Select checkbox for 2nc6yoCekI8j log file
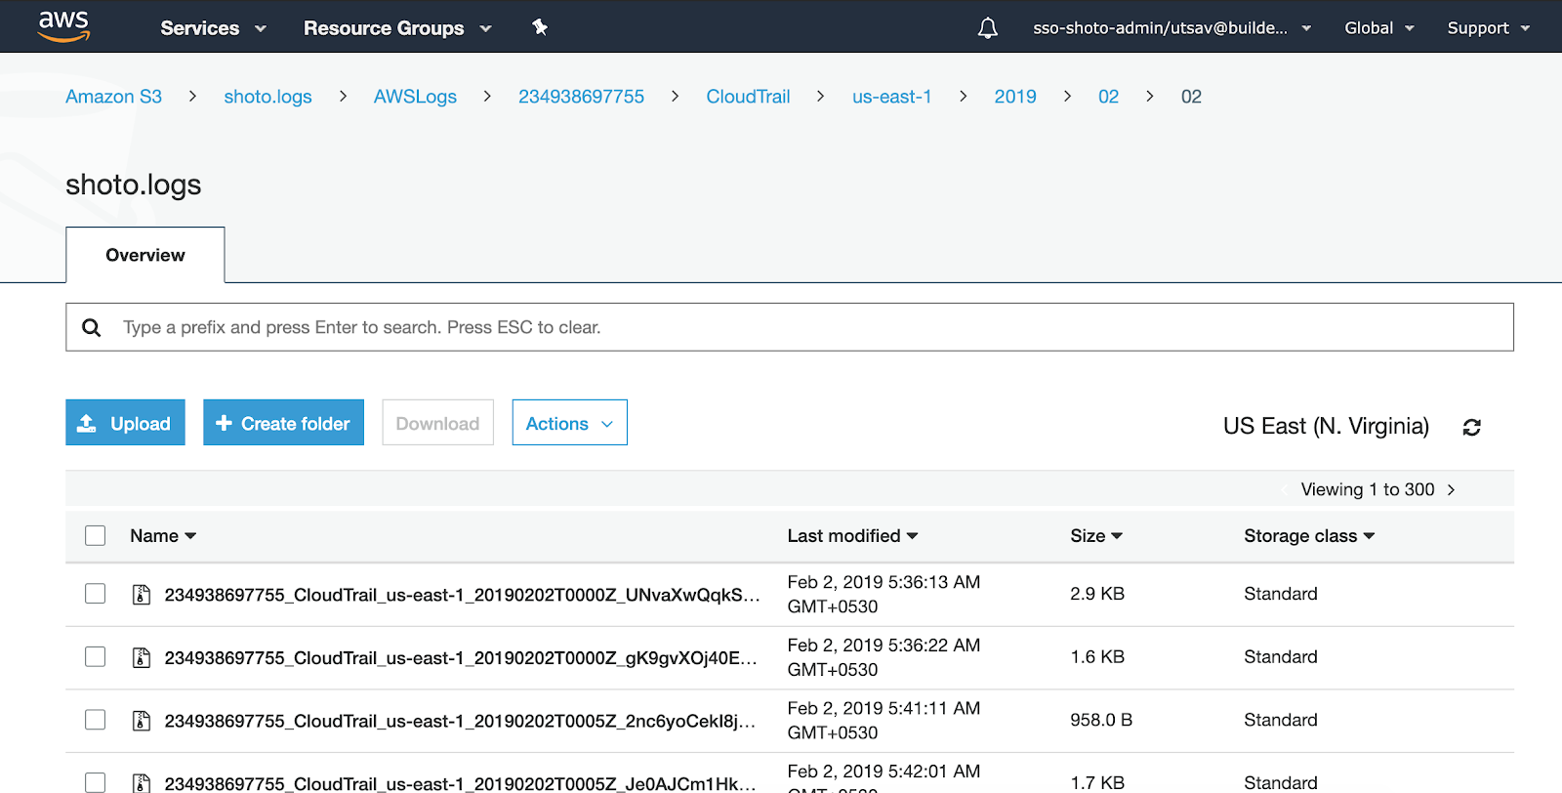The image size is (1562, 793). click(95, 720)
